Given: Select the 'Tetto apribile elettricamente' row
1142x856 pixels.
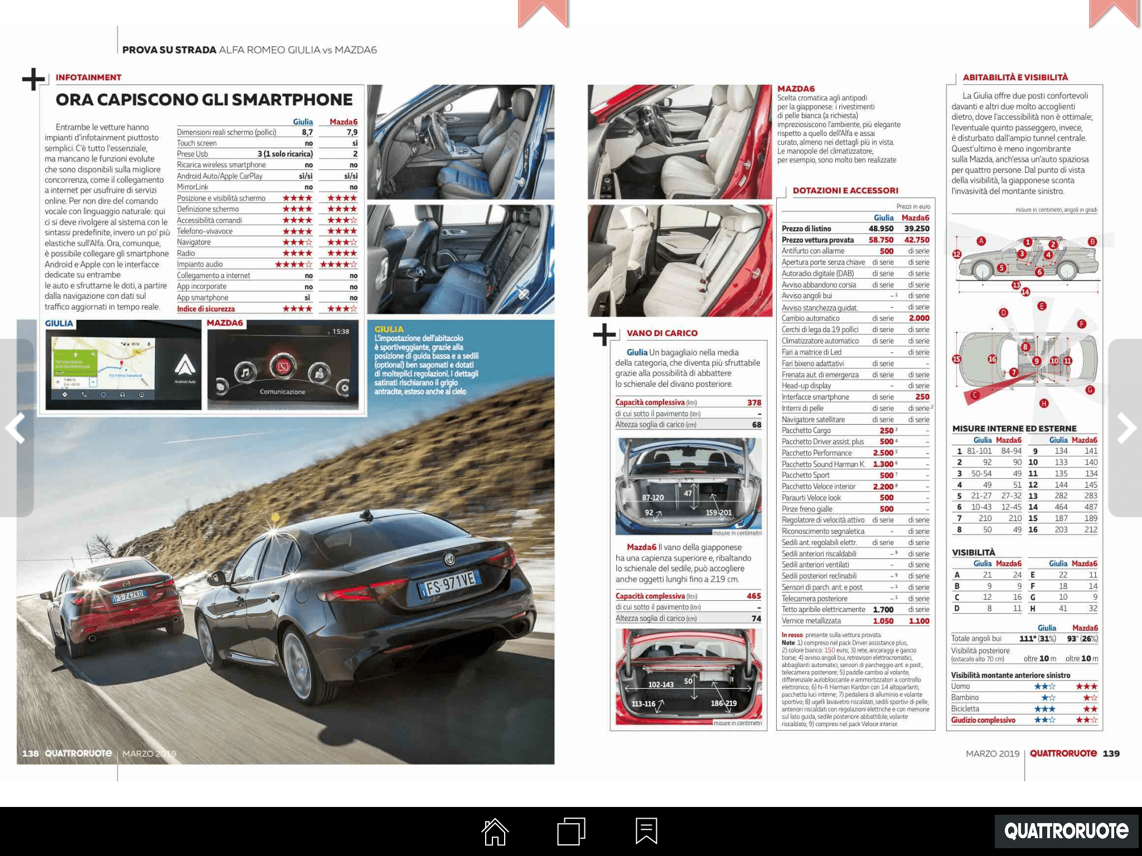Looking at the screenshot, I should (x=855, y=610).
